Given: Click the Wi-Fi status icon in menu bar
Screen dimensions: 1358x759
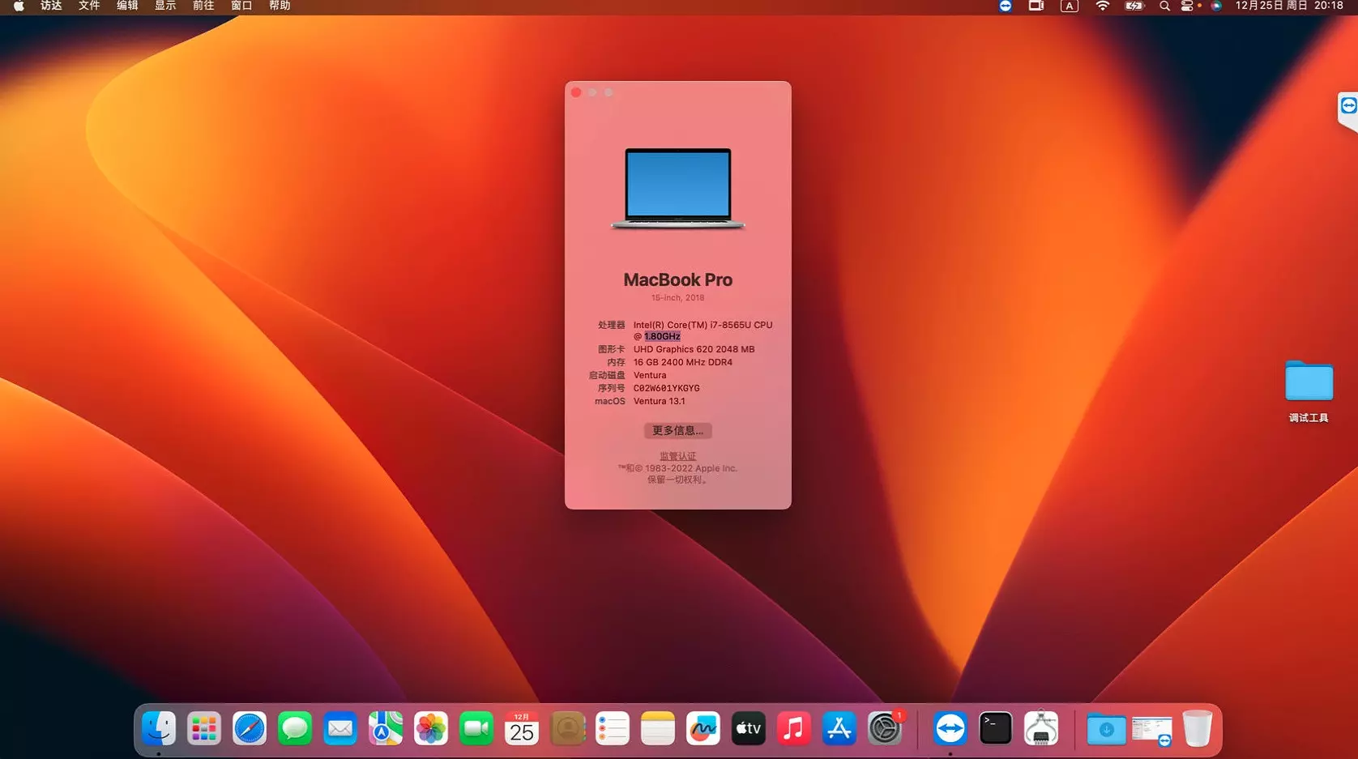Looking at the screenshot, I should point(1102,6).
